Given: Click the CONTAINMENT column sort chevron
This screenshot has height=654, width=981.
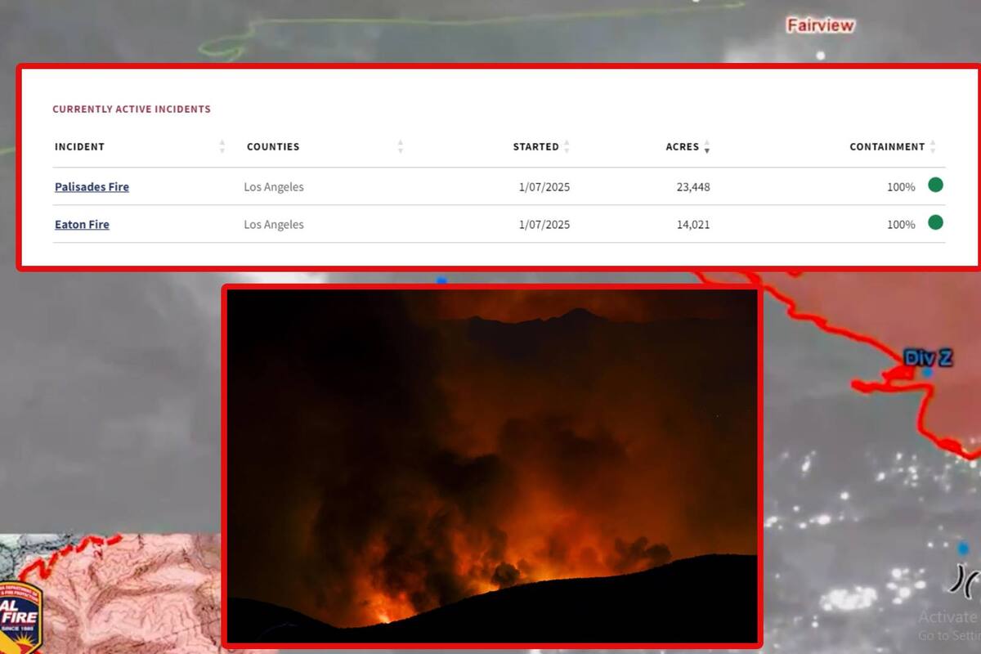Looking at the screenshot, I should coord(934,146).
